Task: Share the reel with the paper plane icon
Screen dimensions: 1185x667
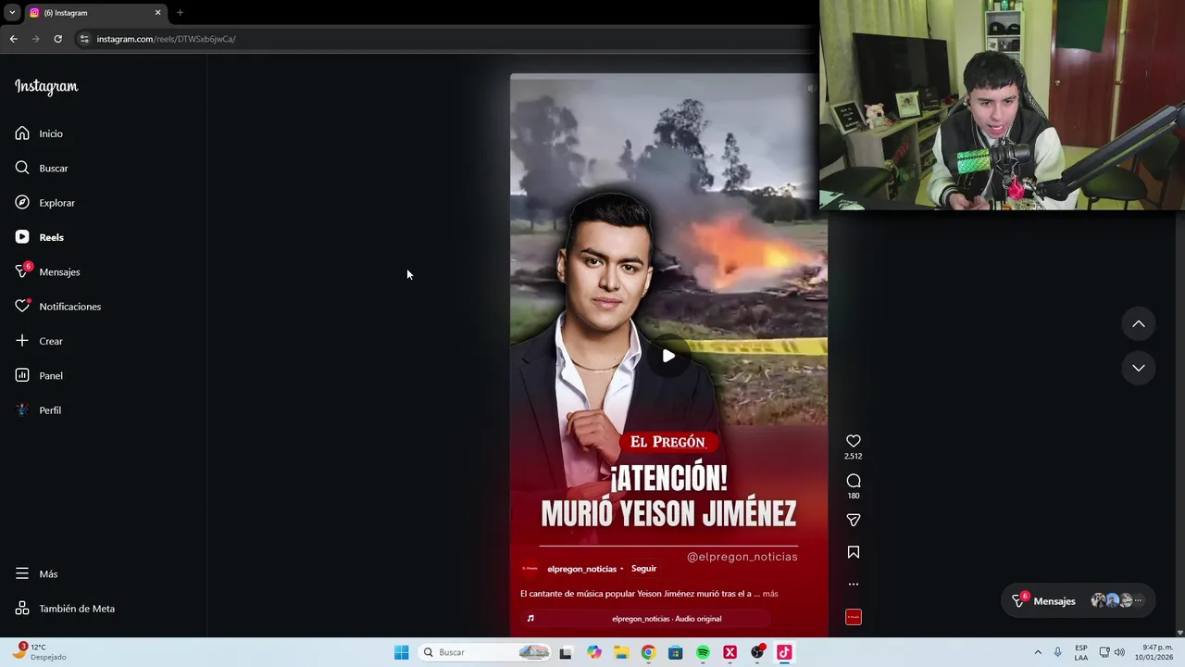Action: [854, 520]
